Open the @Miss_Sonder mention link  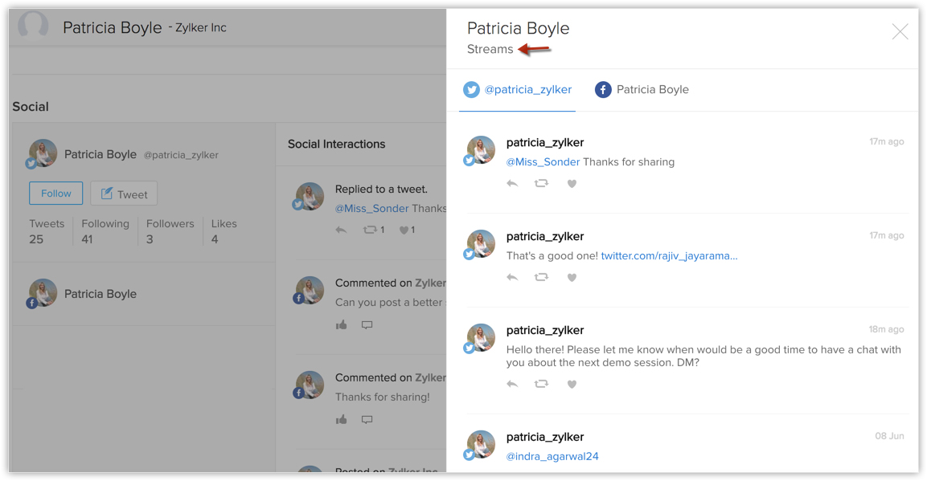(543, 162)
